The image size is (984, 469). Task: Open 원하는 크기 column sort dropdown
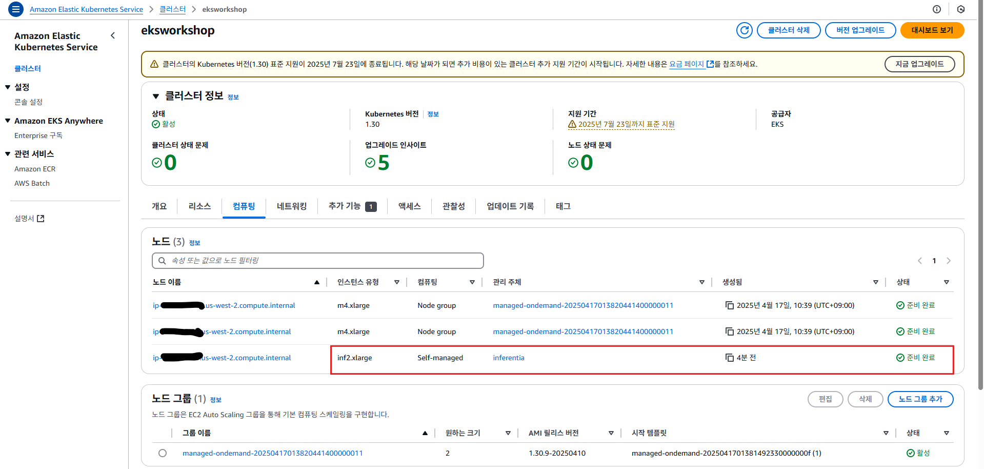[508, 433]
